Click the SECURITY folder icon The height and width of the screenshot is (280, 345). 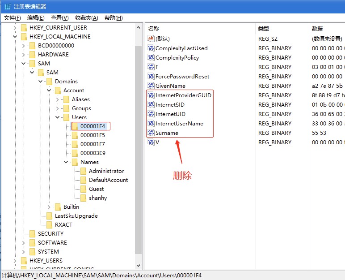tap(32, 234)
